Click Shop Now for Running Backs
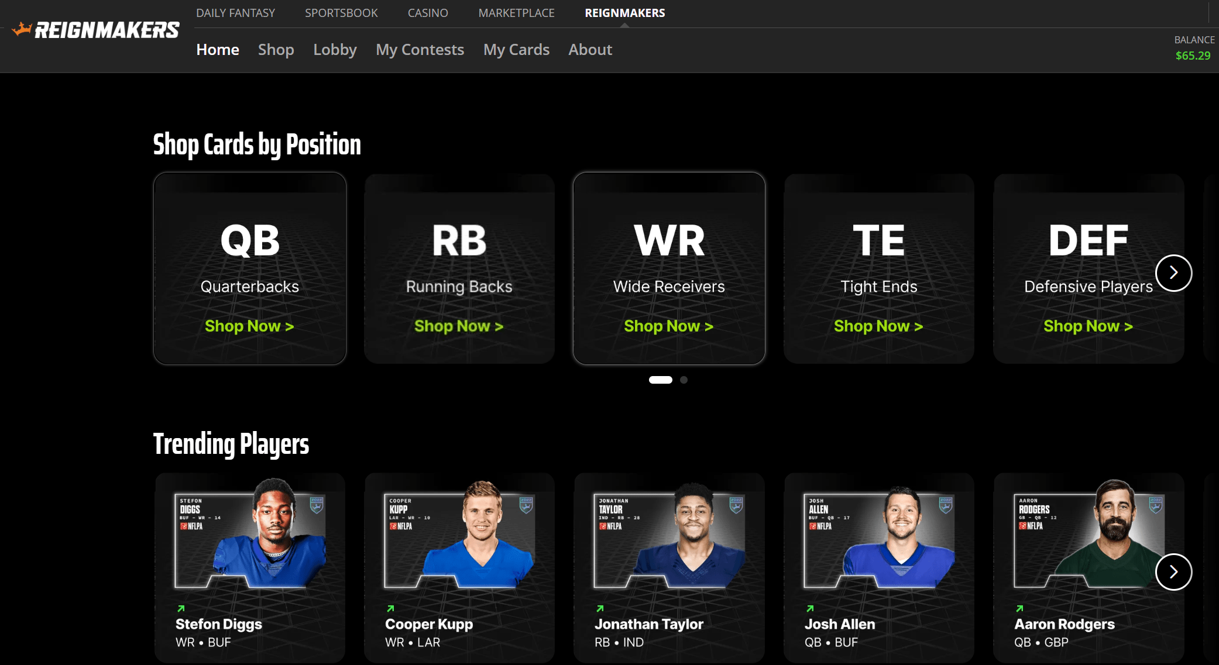1219x665 pixels. coord(459,326)
